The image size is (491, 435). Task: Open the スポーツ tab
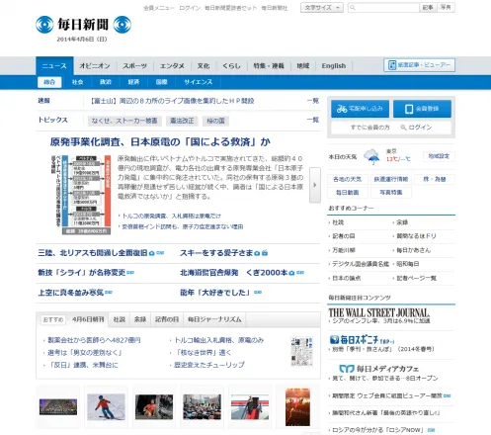coord(134,66)
